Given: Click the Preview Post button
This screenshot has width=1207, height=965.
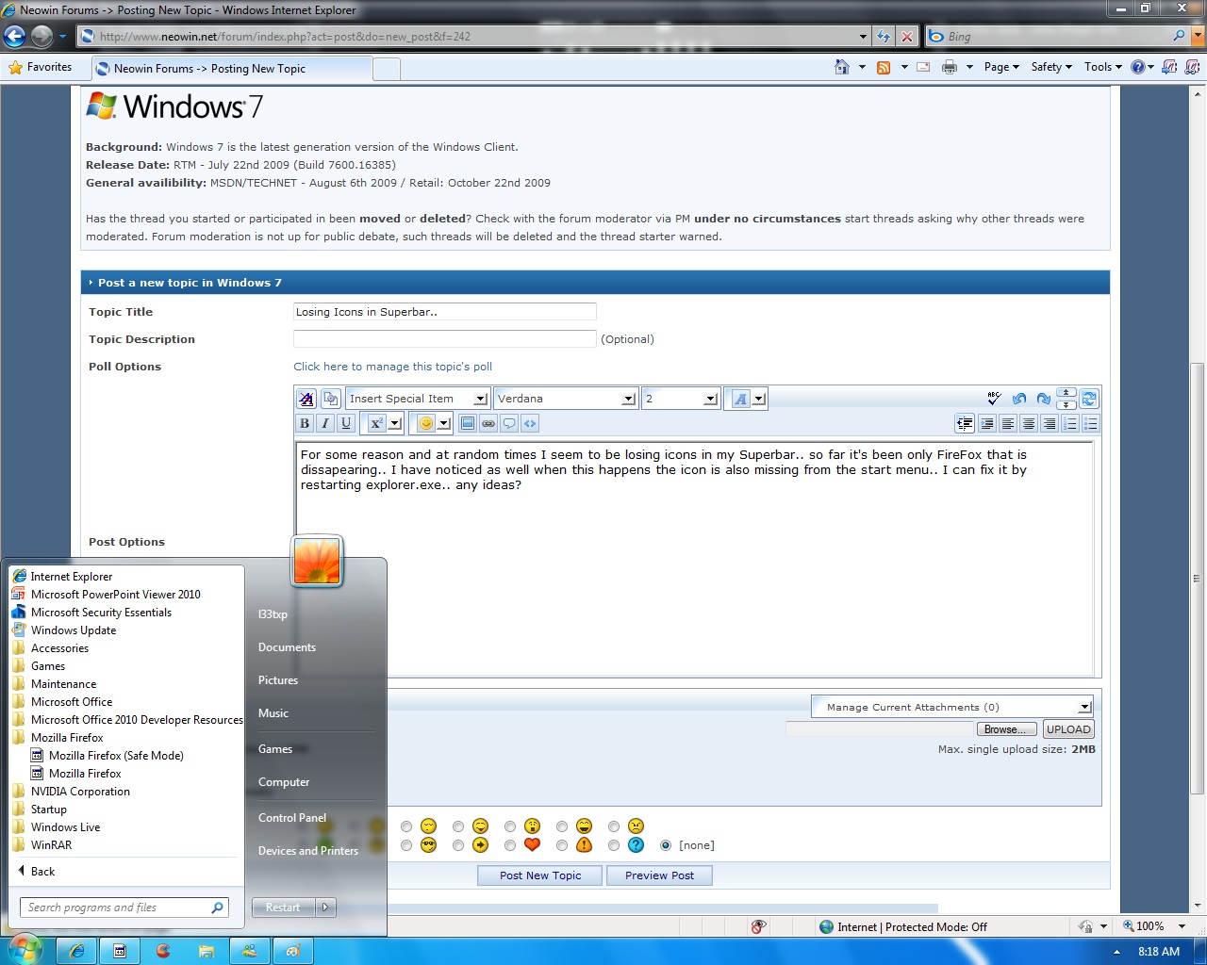Looking at the screenshot, I should coord(659,875).
